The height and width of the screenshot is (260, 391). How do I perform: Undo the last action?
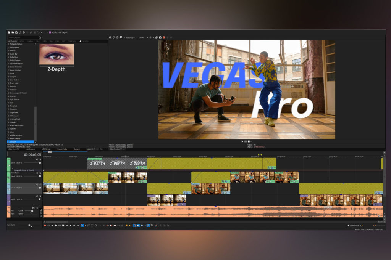[x=38, y=32]
